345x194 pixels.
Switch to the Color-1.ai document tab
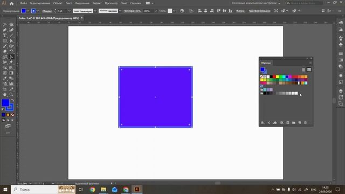[x=49, y=18]
